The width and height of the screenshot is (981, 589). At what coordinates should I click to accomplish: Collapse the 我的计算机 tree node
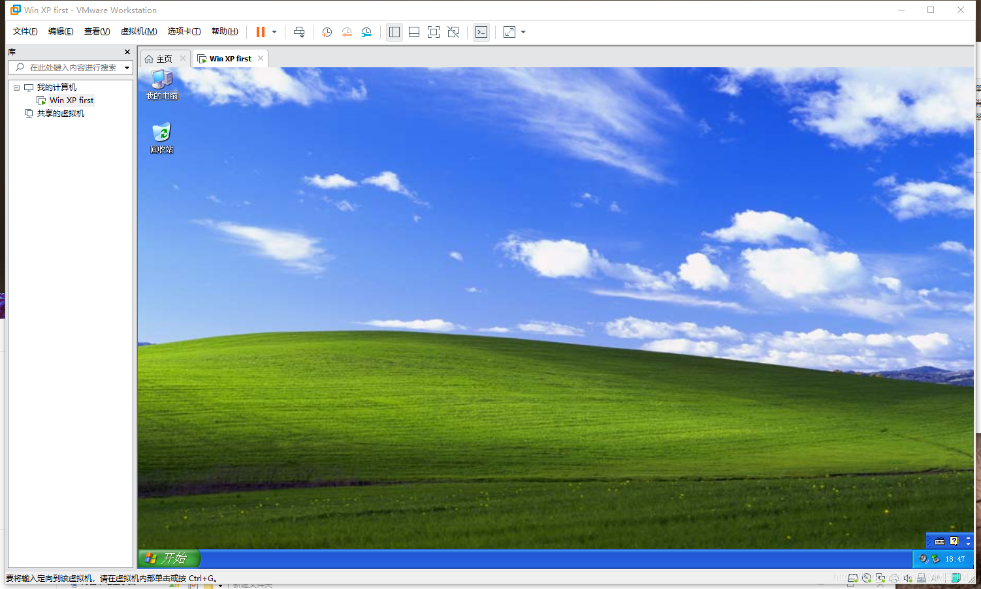(x=16, y=88)
